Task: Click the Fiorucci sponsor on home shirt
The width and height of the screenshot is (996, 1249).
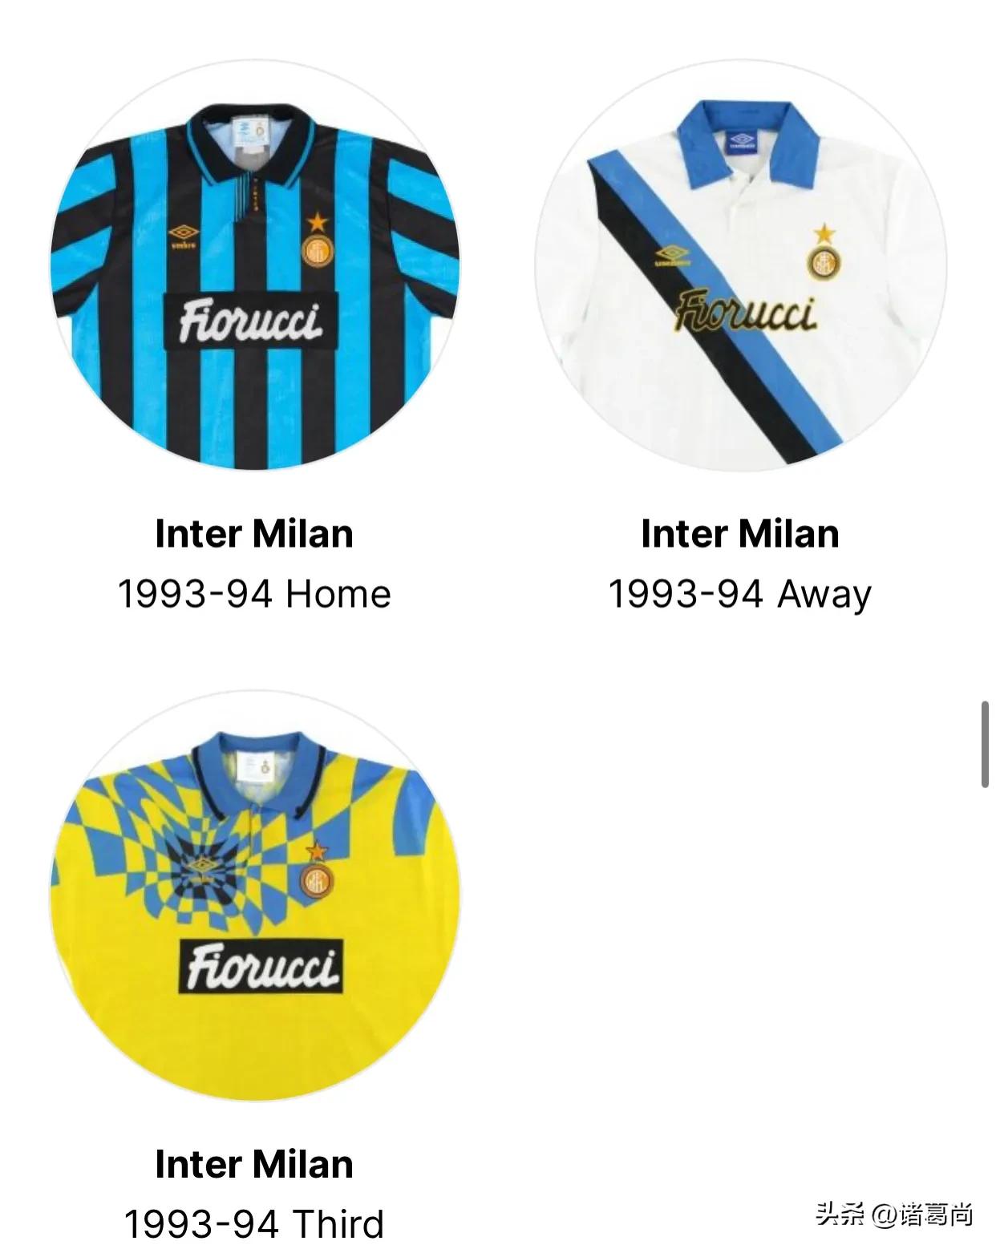Action: click(251, 321)
